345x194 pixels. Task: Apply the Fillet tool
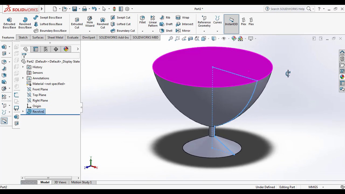pyautogui.click(x=142, y=20)
